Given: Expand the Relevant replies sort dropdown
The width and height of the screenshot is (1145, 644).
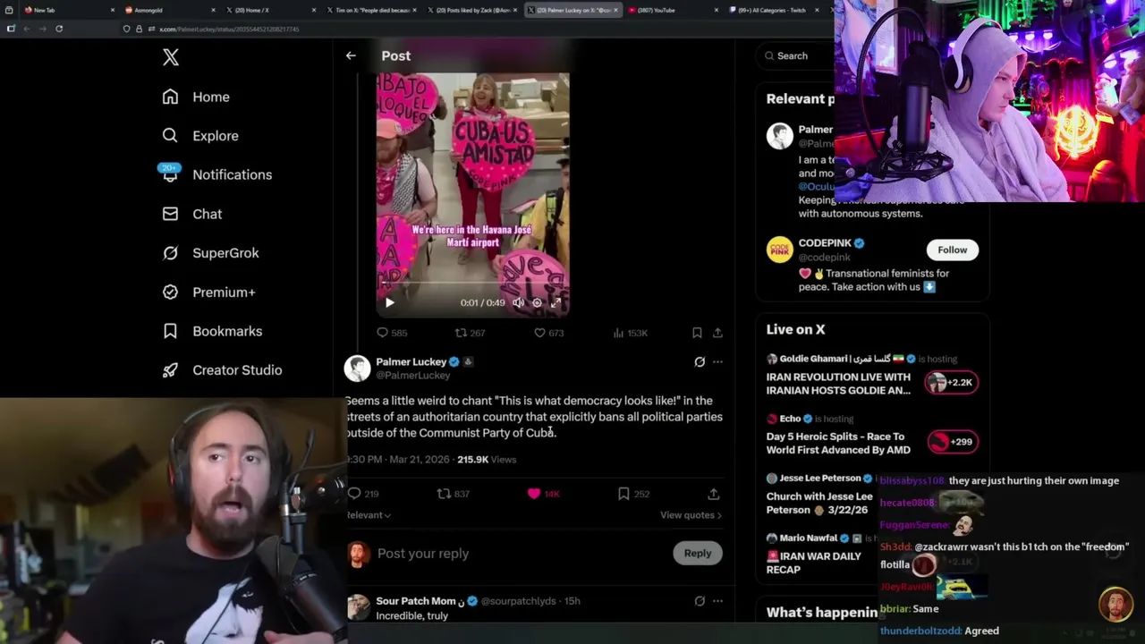Looking at the screenshot, I should tap(369, 515).
